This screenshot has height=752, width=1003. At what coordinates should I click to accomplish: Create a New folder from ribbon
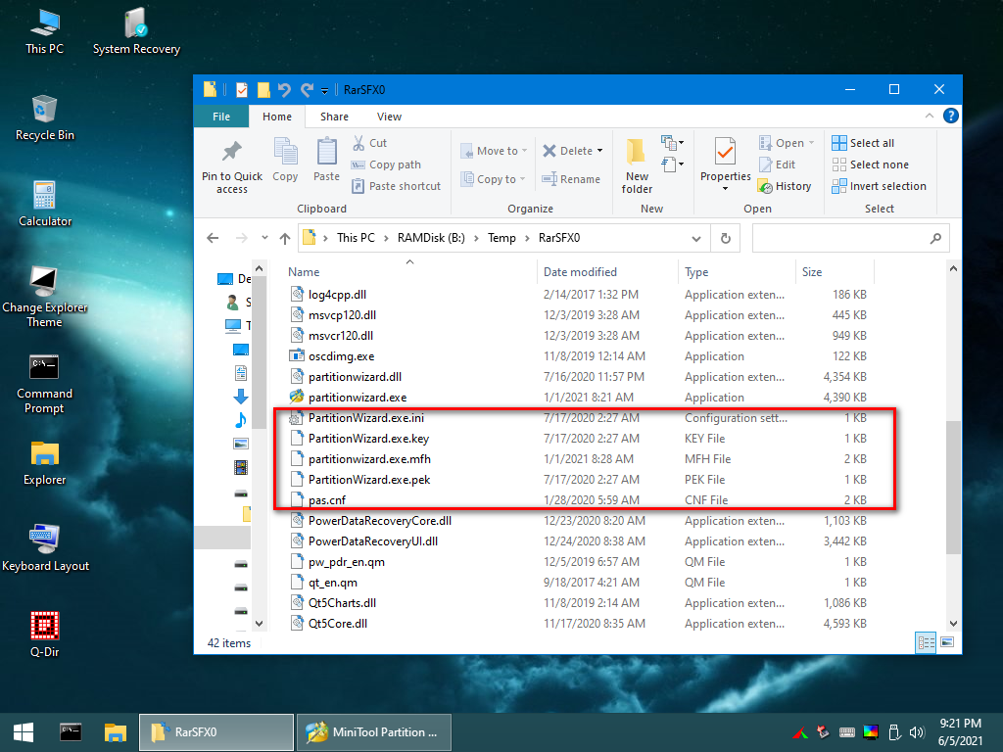637,166
